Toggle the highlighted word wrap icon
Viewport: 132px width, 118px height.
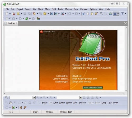(115, 14)
